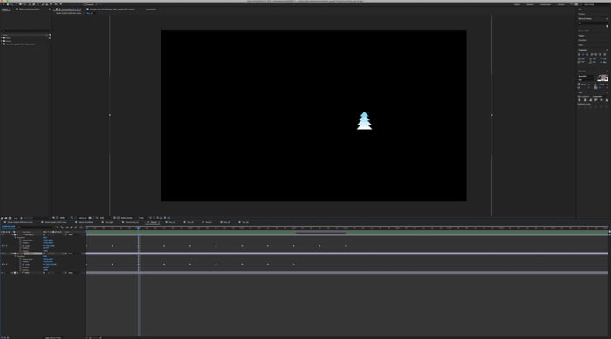This screenshot has width=611, height=339.
Task: Open Active Camera view dropdown
Action: tap(127, 218)
